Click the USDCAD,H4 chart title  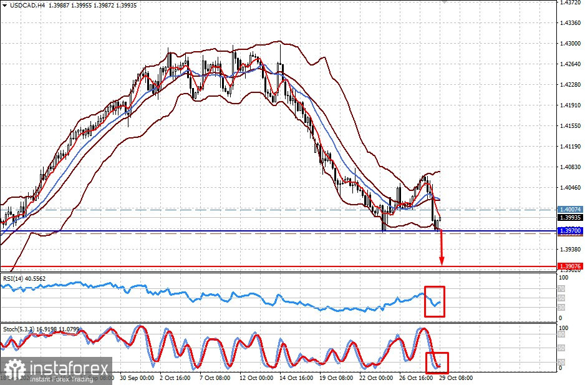tap(27, 6)
